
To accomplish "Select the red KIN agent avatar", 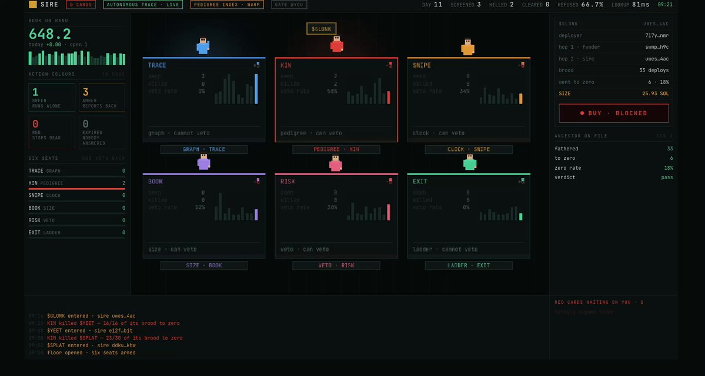I will [337, 45].
